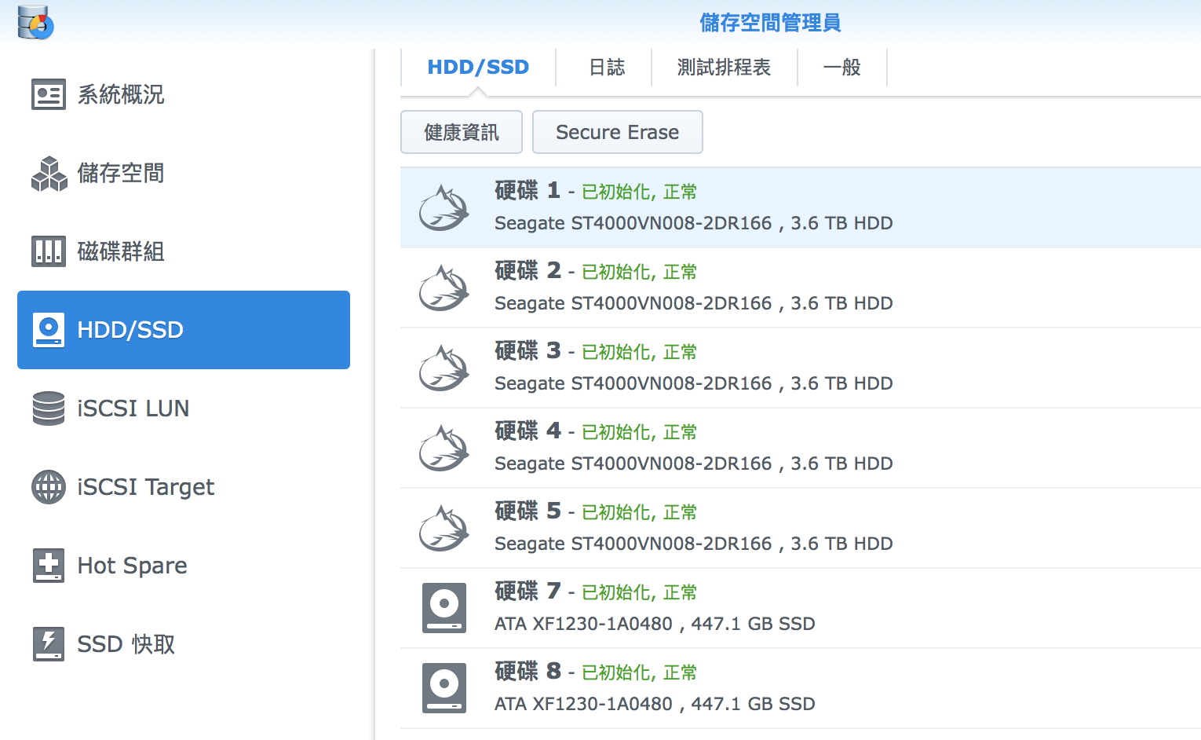Open the SSD 快取 cache icon
Image resolution: width=1201 pixels, height=740 pixels.
point(49,644)
